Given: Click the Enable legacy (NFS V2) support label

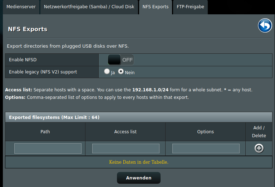Looking at the screenshot, I should pos(43,72).
